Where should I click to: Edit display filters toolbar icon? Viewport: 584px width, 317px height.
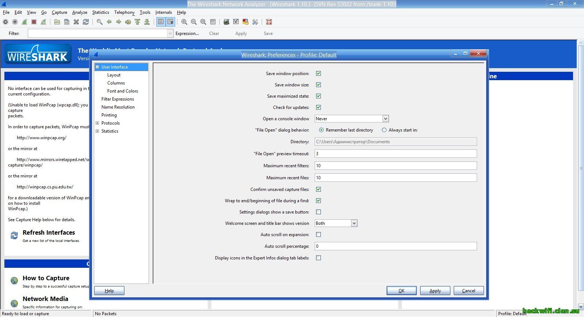pyautogui.click(x=236, y=22)
